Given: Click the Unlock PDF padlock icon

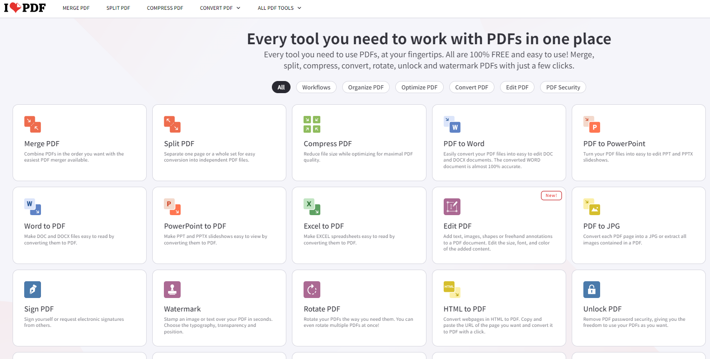Looking at the screenshot, I should point(591,290).
